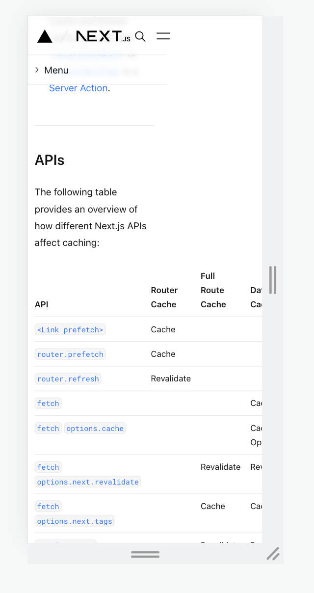The height and width of the screenshot is (593, 314).
Task: Open the fetch options.cache docs
Action: pos(94,428)
